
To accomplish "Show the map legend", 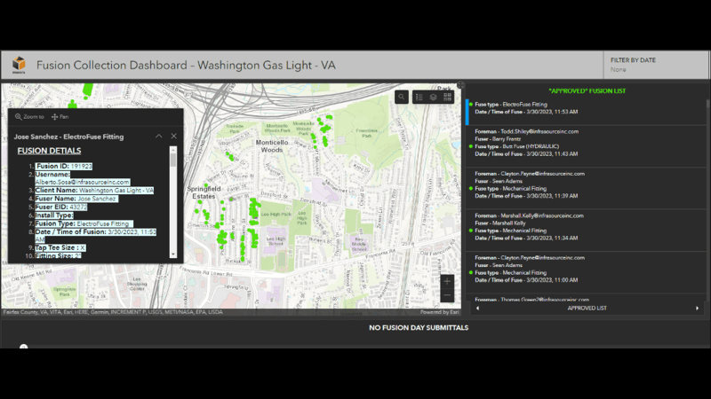I will click(419, 98).
